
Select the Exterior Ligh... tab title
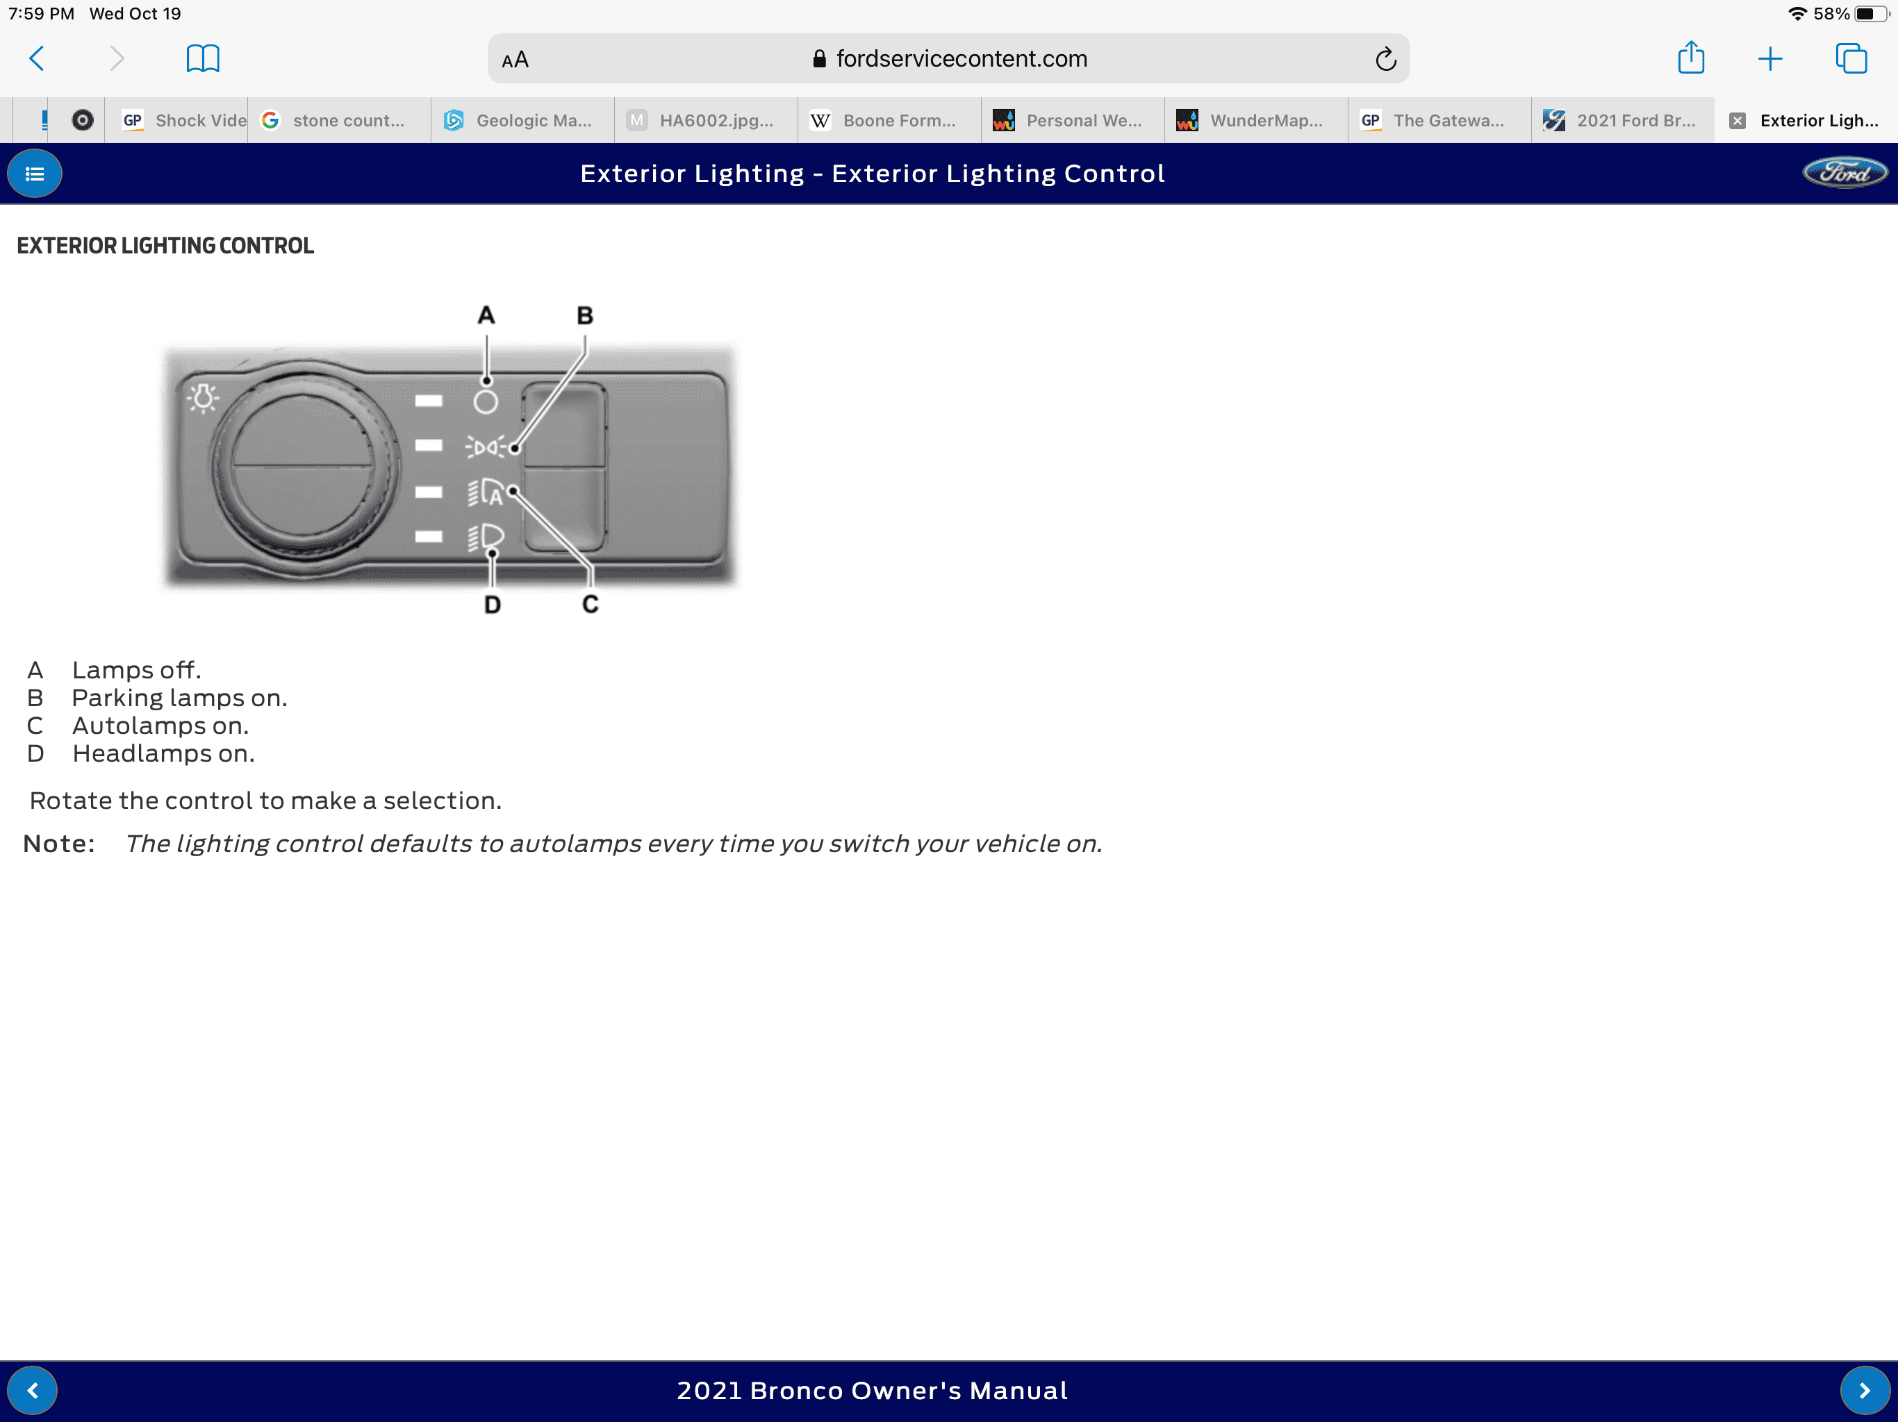1819,120
